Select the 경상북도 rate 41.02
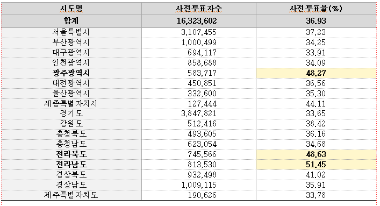The image size is (380, 206). click(316, 175)
